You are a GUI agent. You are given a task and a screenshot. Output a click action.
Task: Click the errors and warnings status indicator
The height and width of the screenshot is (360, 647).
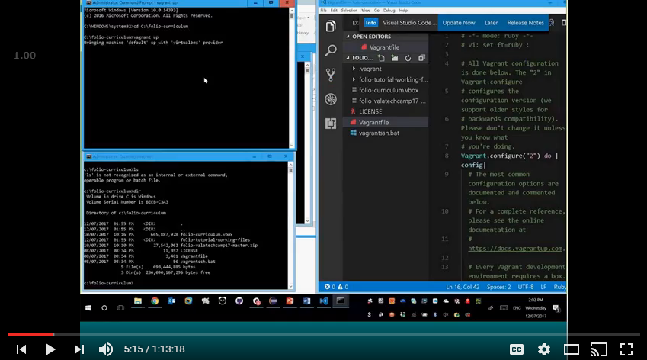click(x=336, y=287)
